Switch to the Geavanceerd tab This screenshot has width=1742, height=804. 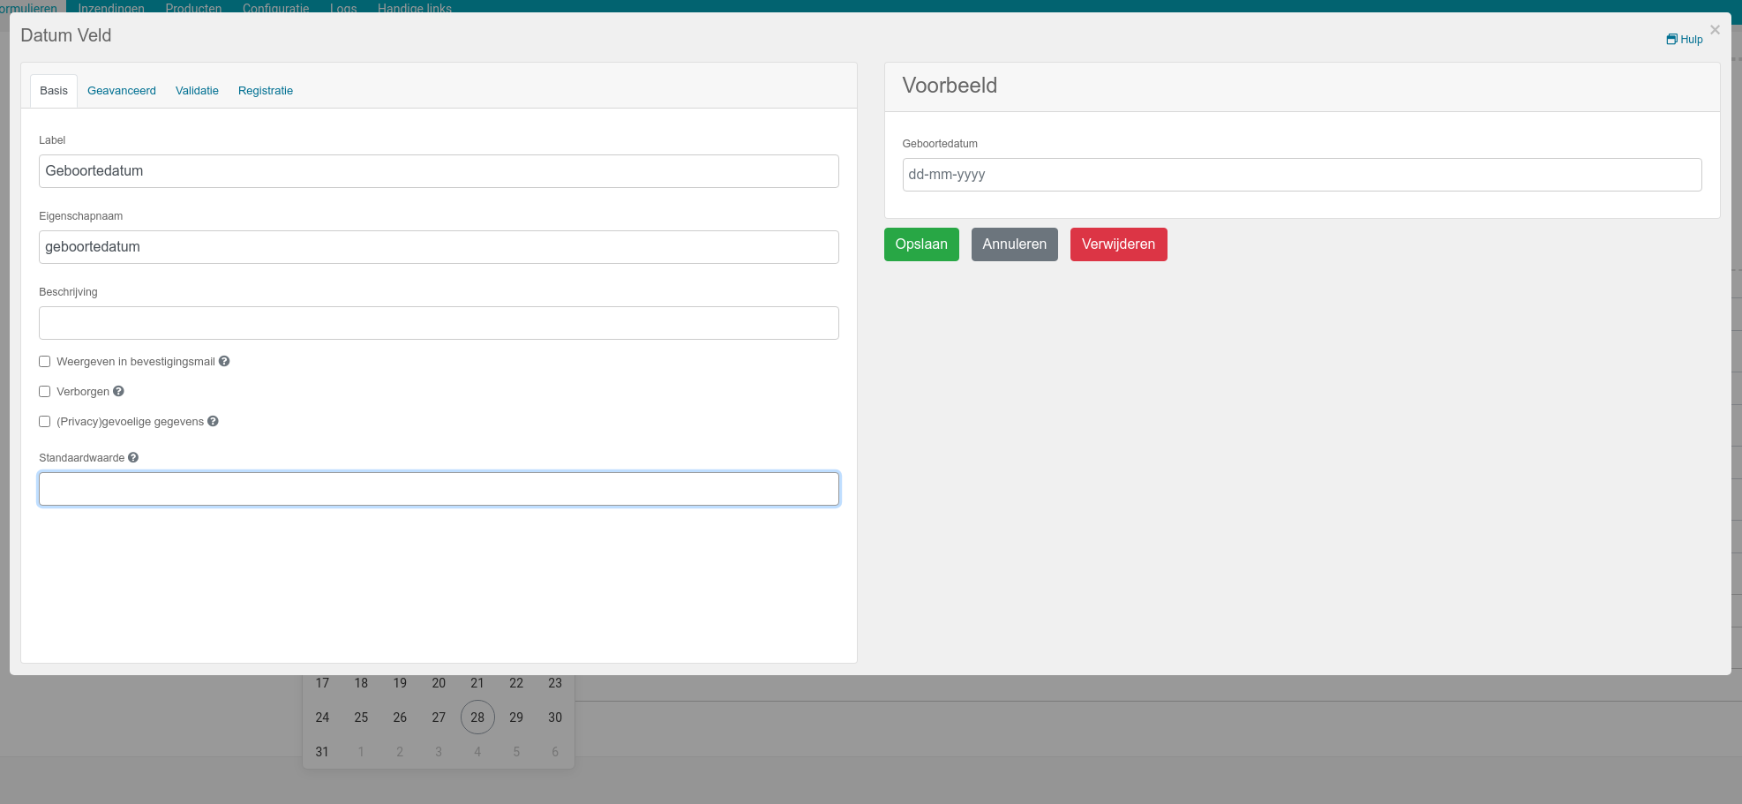click(x=121, y=90)
